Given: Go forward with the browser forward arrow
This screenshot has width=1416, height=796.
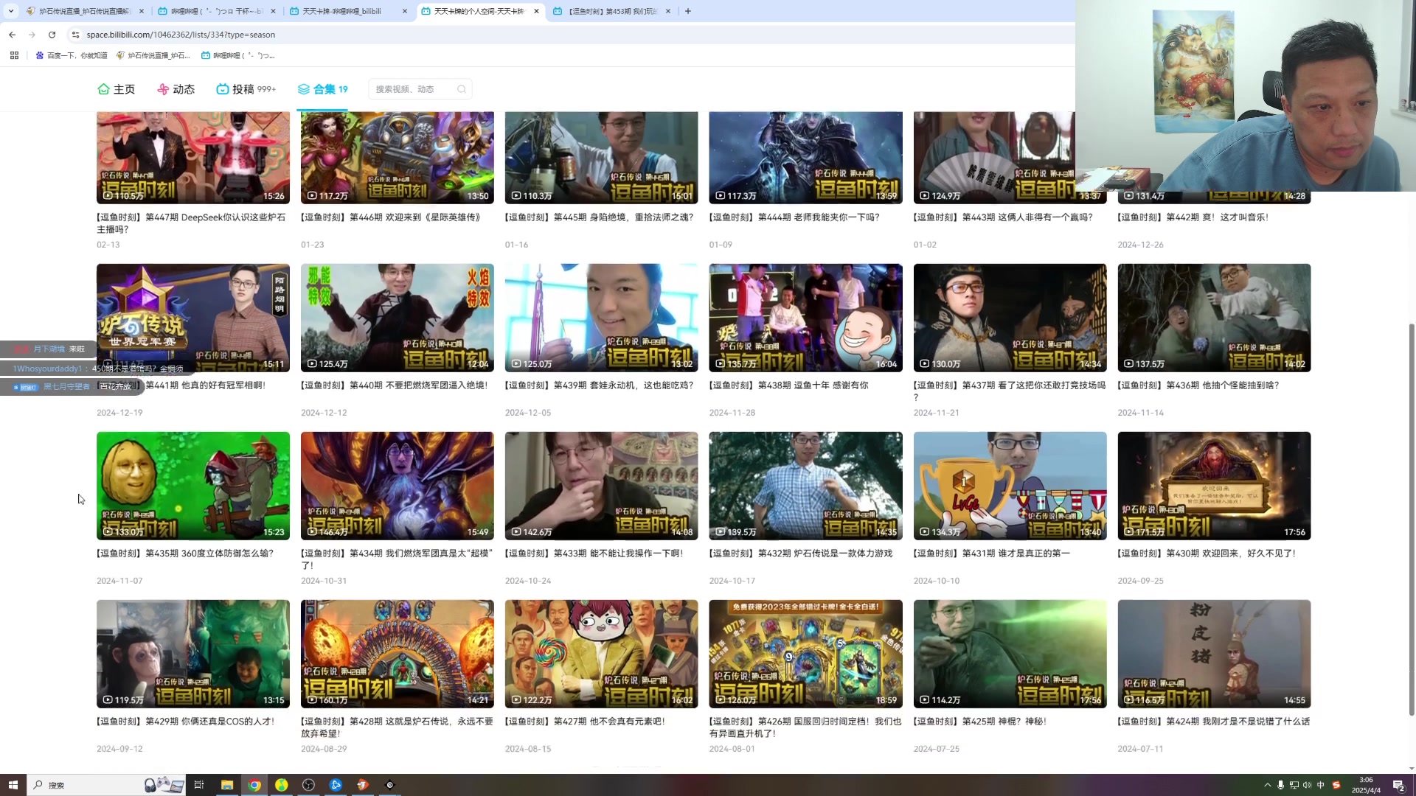Looking at the screenshot, I should point(32,35).
